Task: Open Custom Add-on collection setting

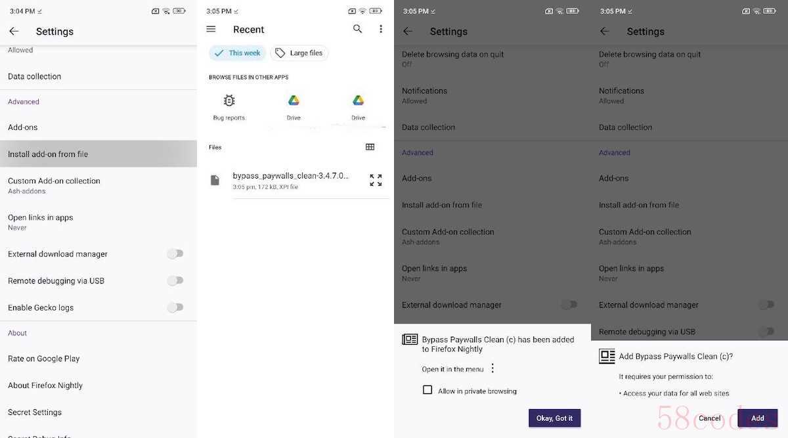Action: (98, 185)
